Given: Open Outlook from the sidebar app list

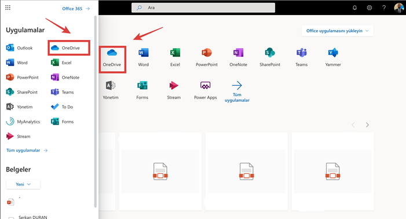Looking at the screenshot, I should pos(20,48).
